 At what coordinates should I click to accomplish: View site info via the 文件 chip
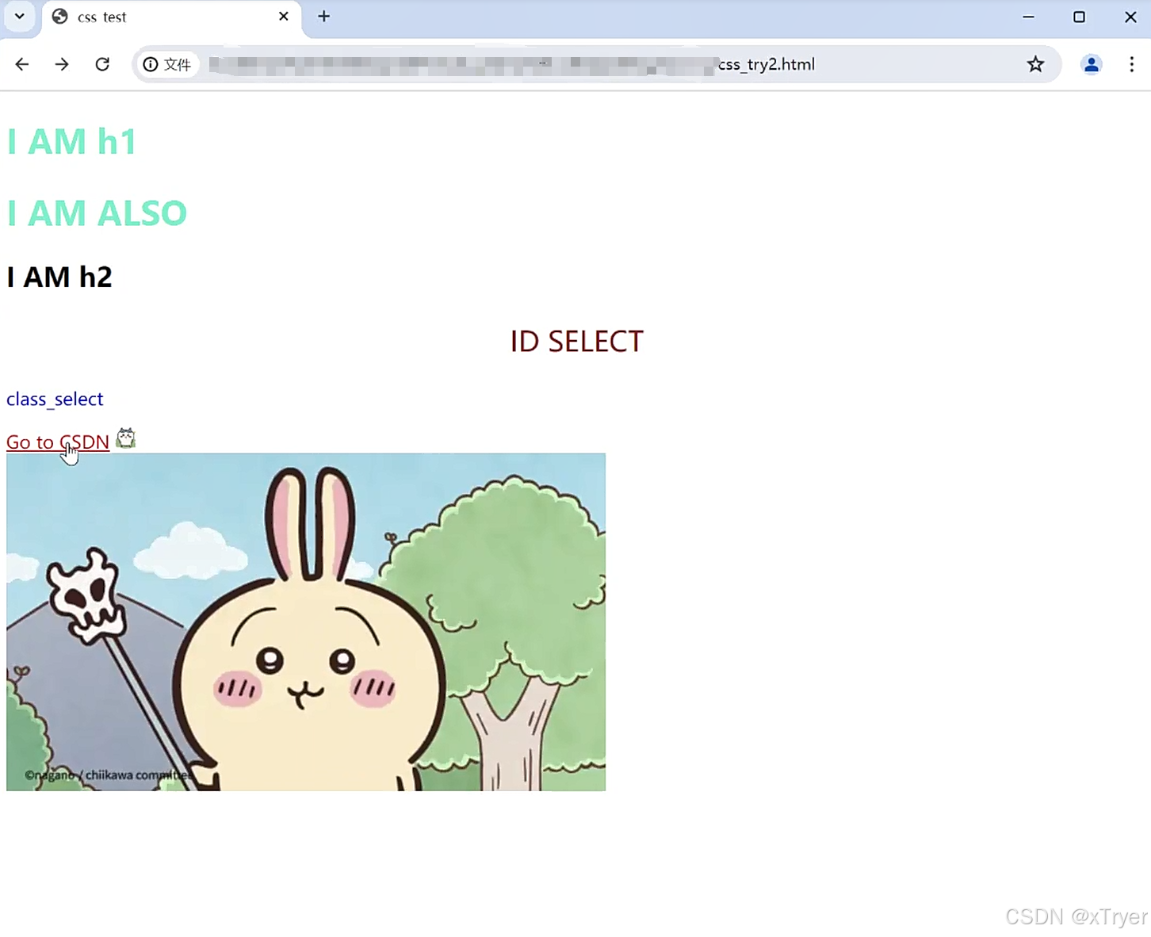point(167,64)
